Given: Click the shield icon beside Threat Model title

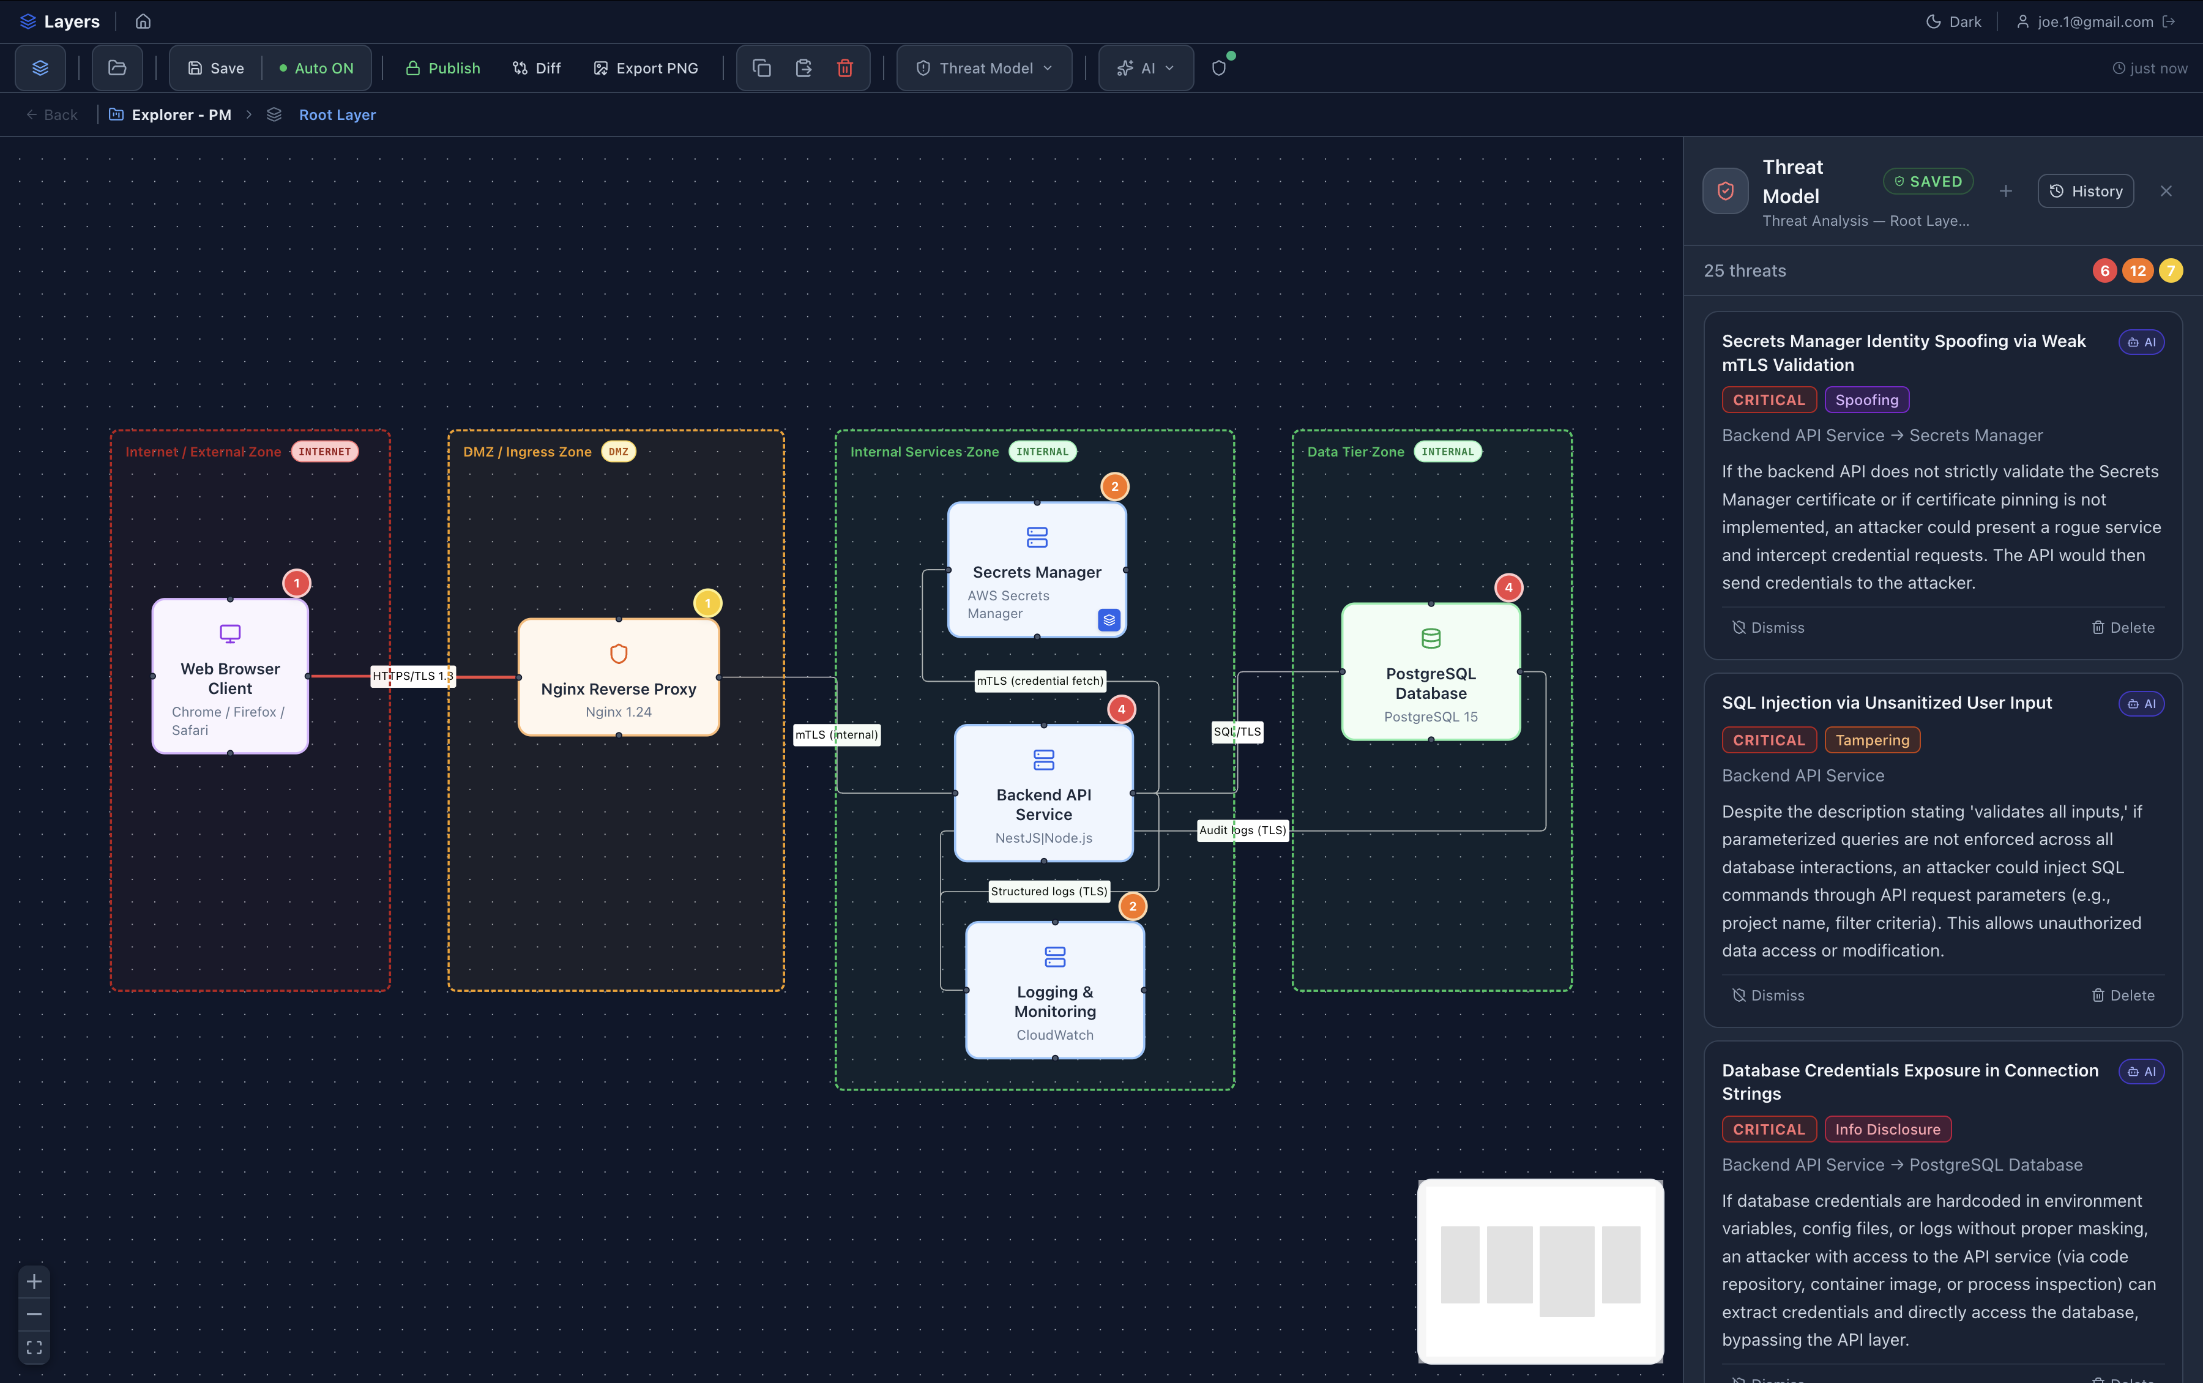Looking at the screenshot, I should (x=1726, y=191).
